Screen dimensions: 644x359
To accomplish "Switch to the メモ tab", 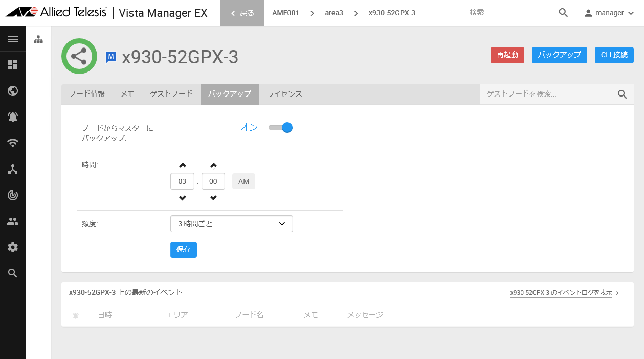I will pos(127,94).
